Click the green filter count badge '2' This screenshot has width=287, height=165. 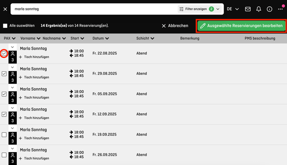pos(212,9)
